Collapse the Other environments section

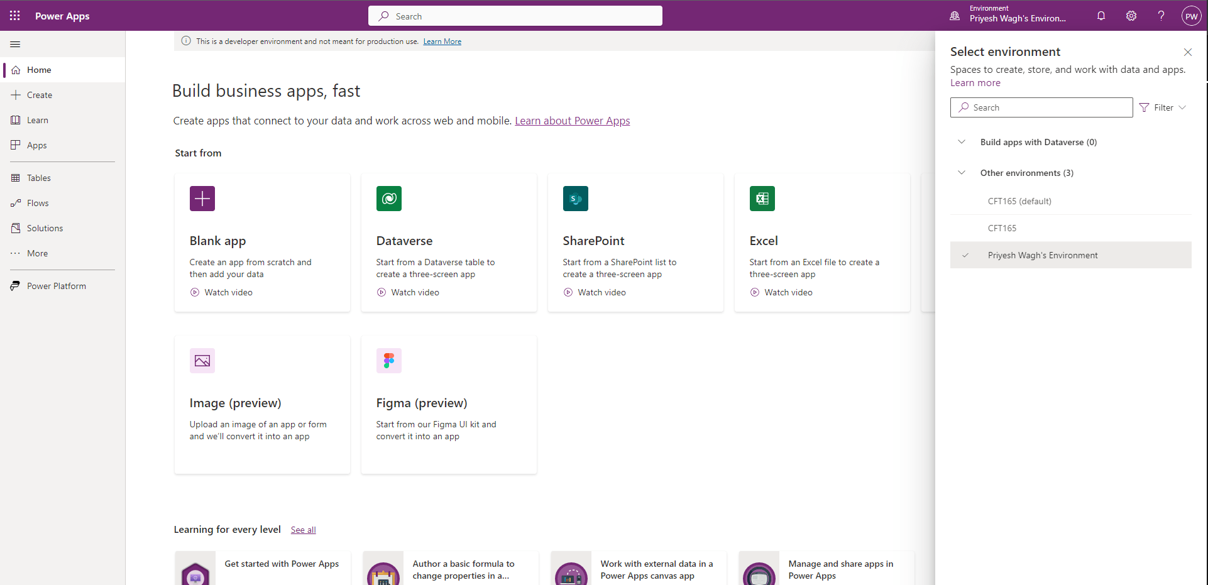click(x=961, y=172)
